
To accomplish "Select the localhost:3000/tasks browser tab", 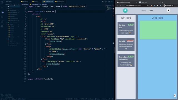I will pyautogui.click(x=127, y=2).
